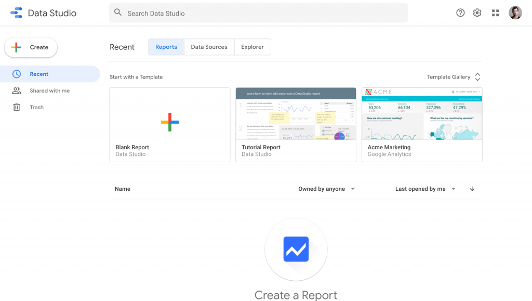Switch to the Data Sources tab
This screenshot has width=532, height=301.
coord(209,47)
